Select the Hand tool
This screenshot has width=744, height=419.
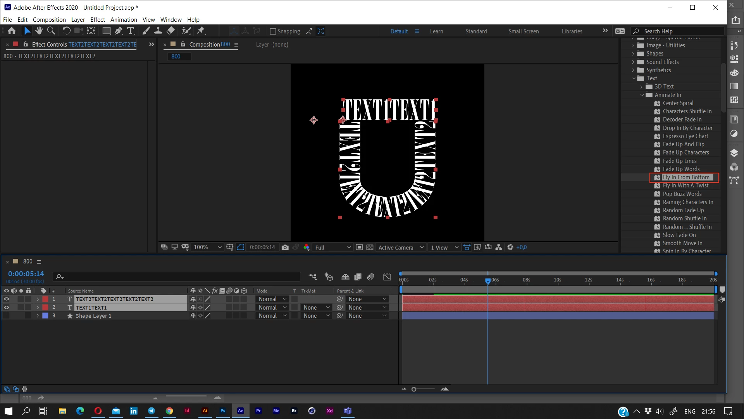[39, 31]
